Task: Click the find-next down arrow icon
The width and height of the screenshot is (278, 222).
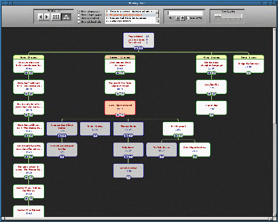Action: [x=178, y=18]
